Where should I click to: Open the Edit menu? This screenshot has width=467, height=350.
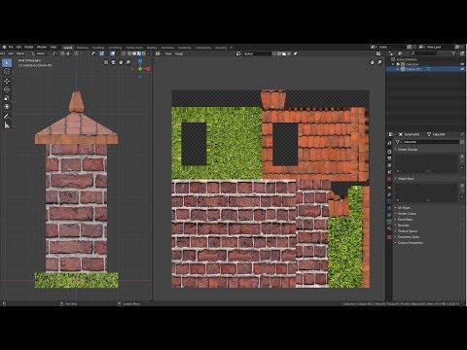(x=18, y=47)
